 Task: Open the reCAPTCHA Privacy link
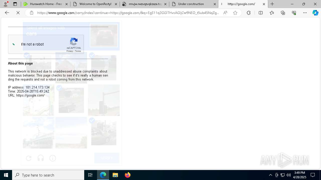69,51
